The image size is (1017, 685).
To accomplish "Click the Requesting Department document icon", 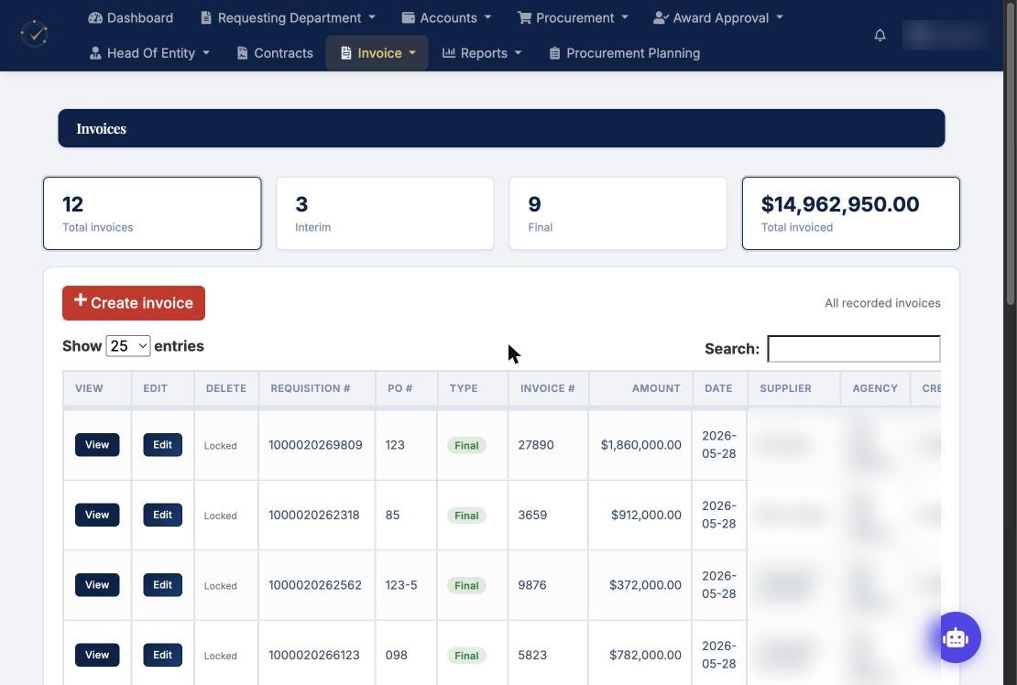I will [206, 18].
